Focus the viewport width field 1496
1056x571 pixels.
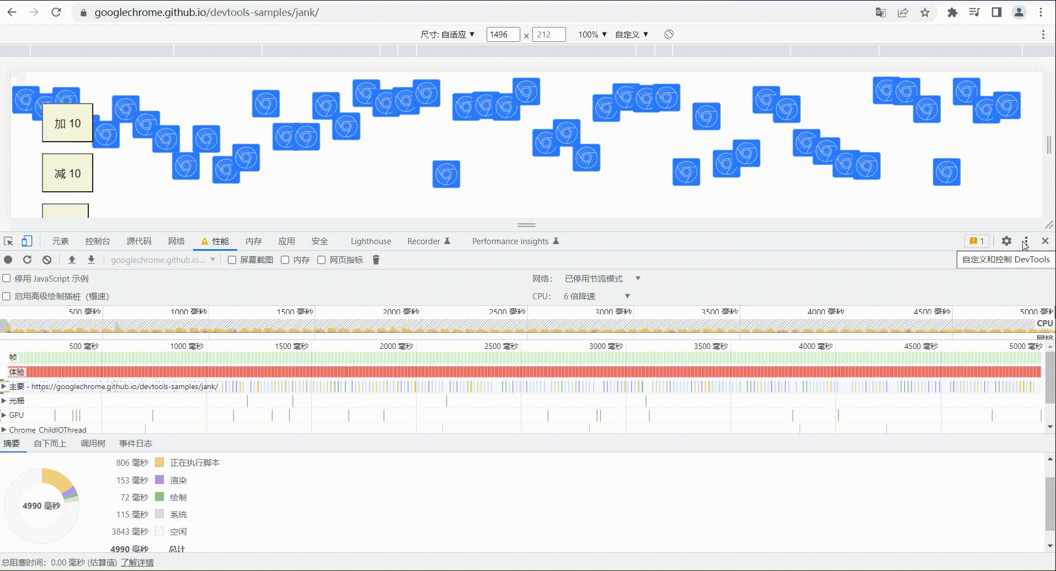[503, 34]
